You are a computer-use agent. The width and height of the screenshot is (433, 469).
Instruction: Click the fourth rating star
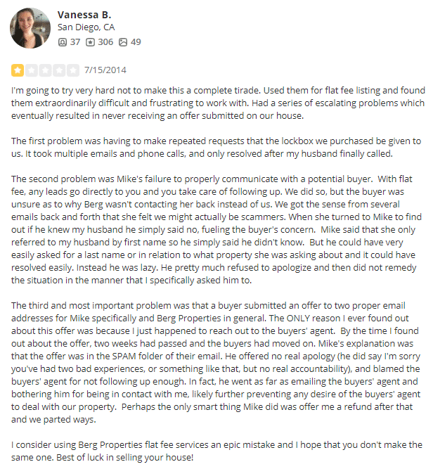tap(59, 70)
